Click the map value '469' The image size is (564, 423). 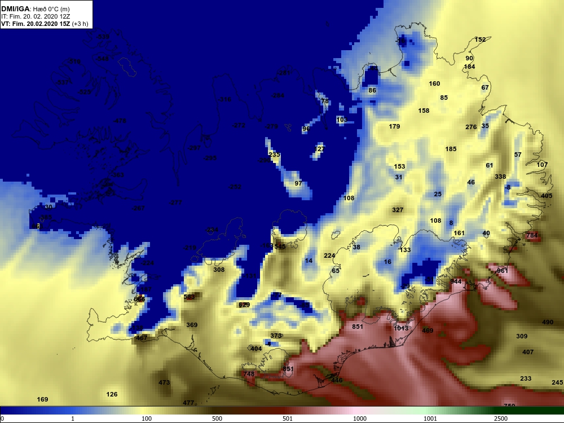point(428,331)
